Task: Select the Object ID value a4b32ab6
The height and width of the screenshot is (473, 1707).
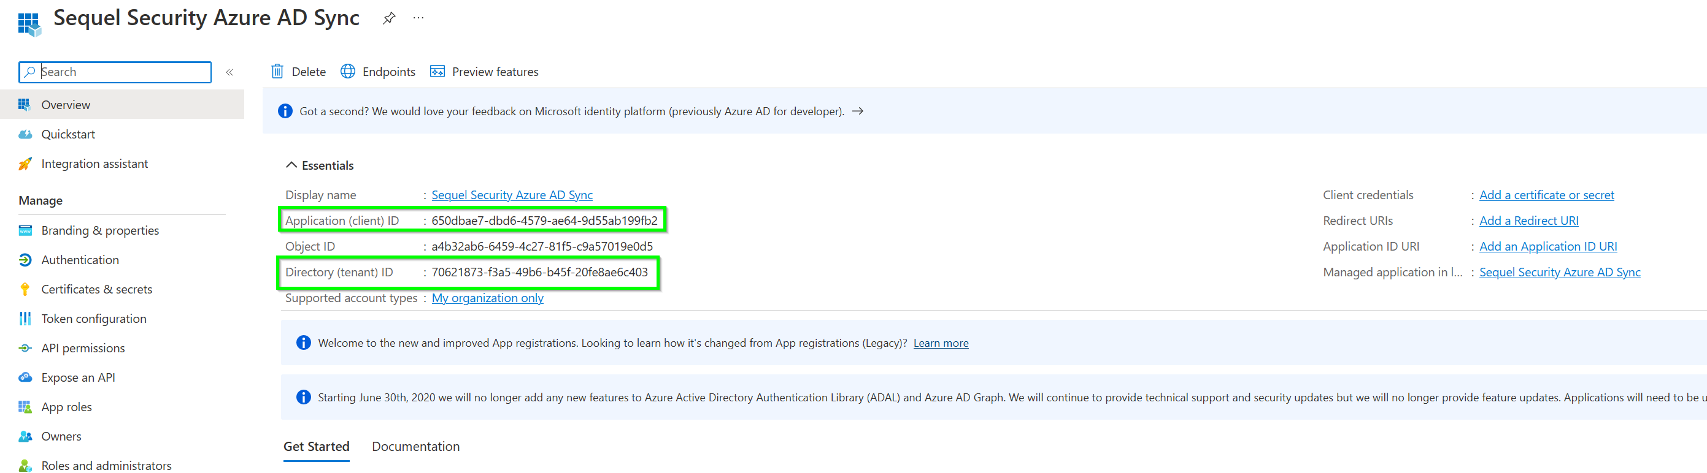Action: coord(542,247)
